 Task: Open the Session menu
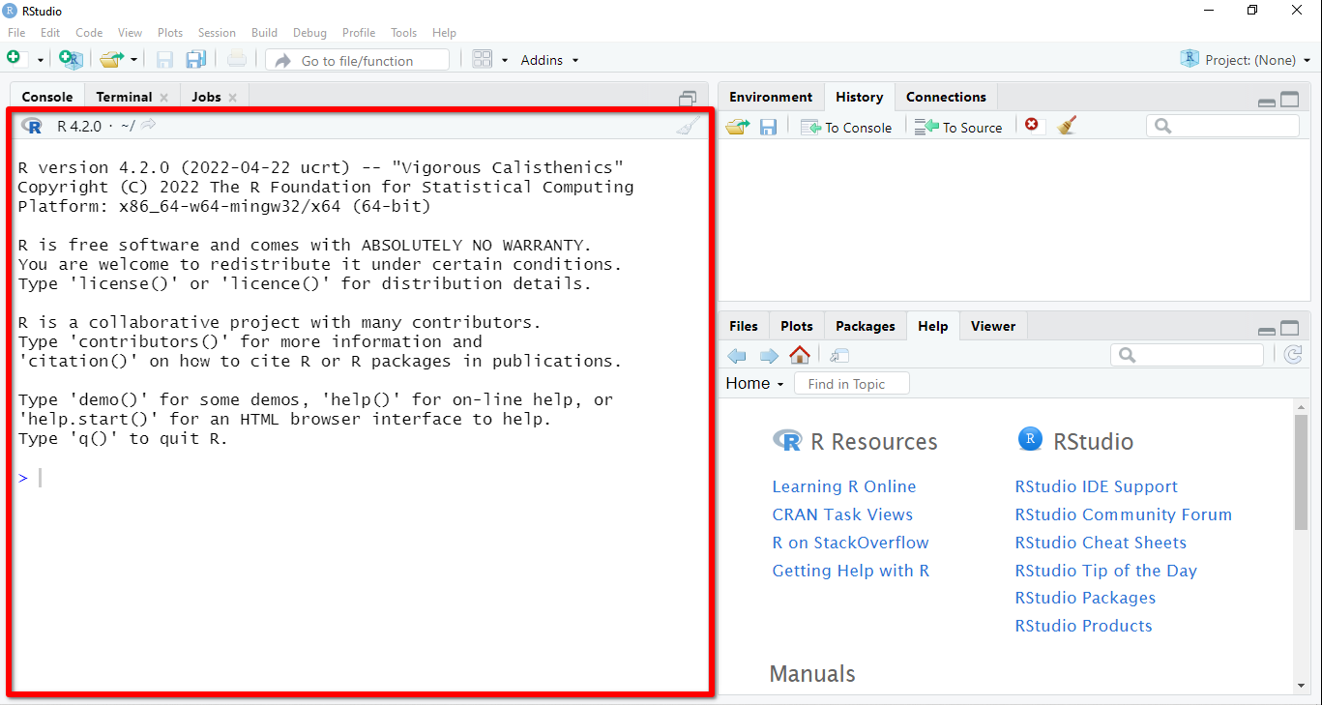[217, 33]
